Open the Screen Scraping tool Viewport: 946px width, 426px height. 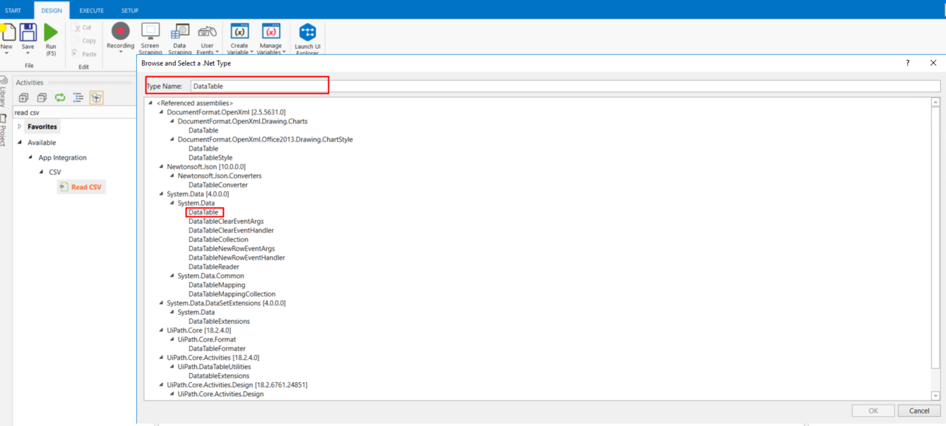tap(150, 33)
